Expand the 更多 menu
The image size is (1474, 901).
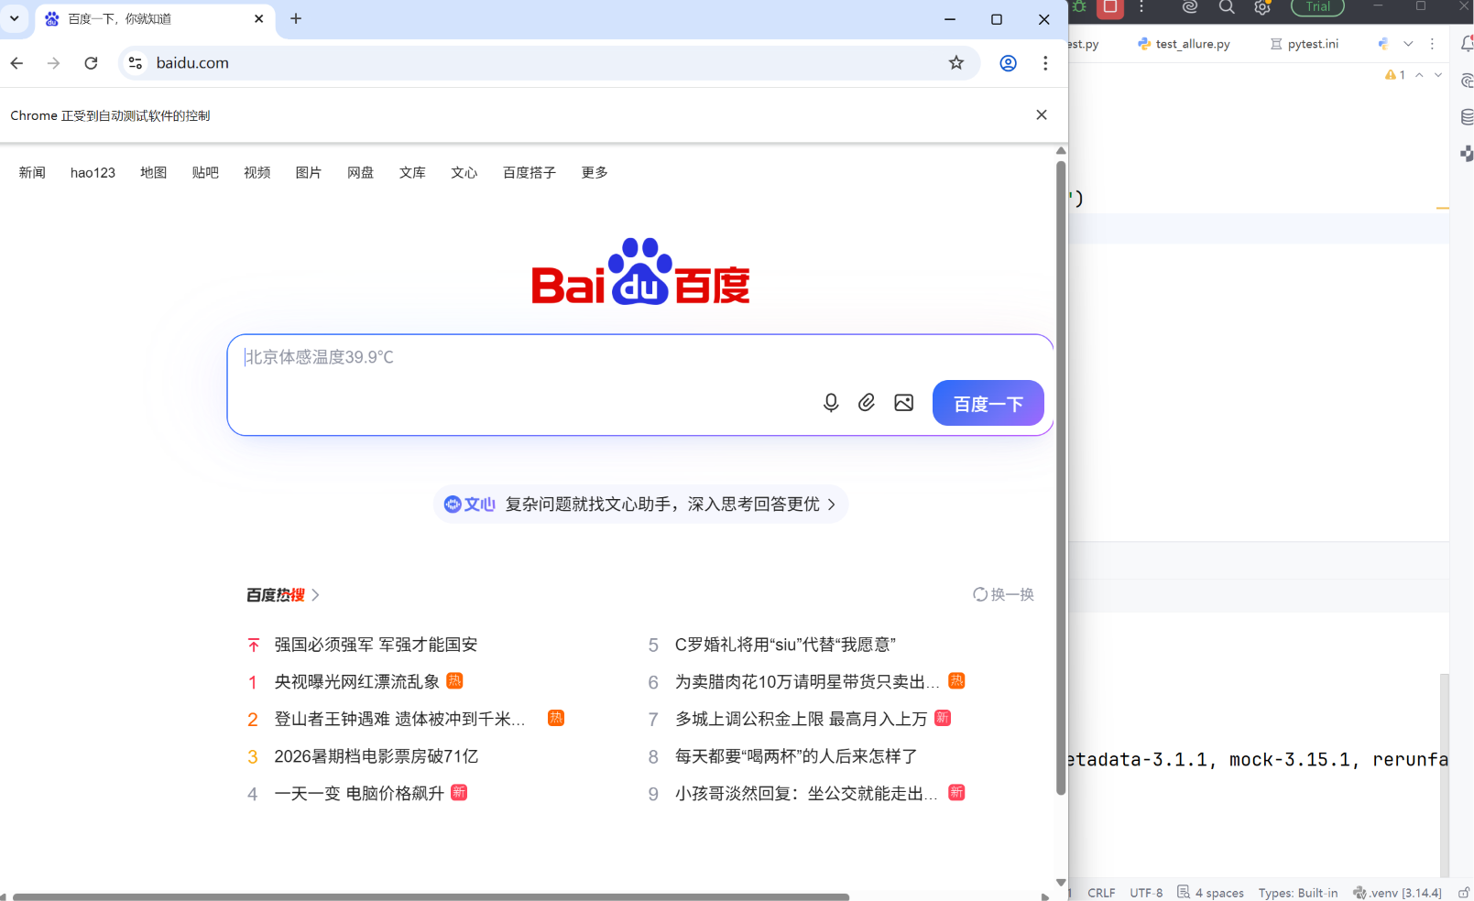[x=595, y=172]
